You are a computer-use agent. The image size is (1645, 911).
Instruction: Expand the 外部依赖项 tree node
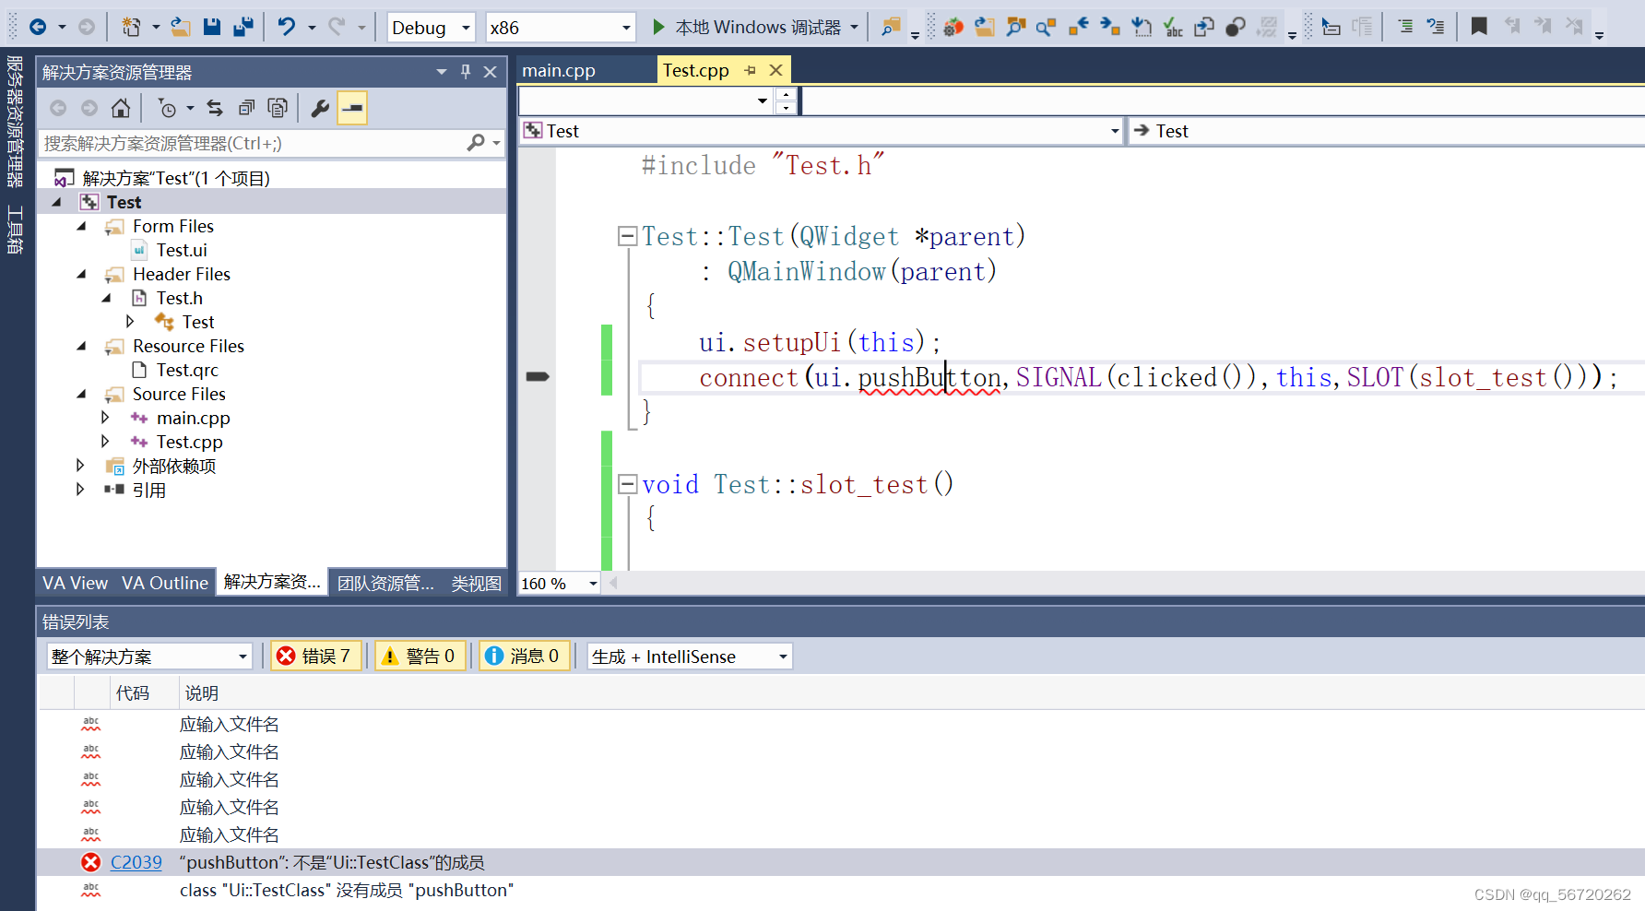pos(80,466)
